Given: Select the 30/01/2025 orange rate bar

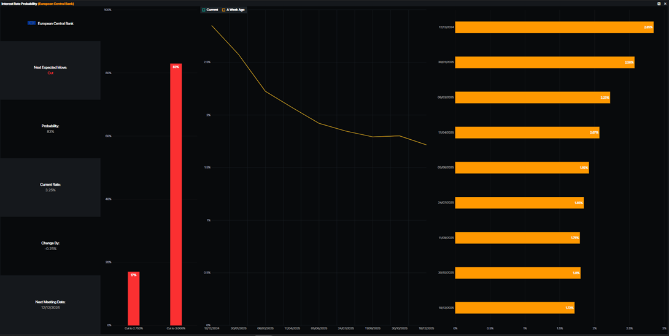Looking at the screenshot, I should (x=545, y=63).
